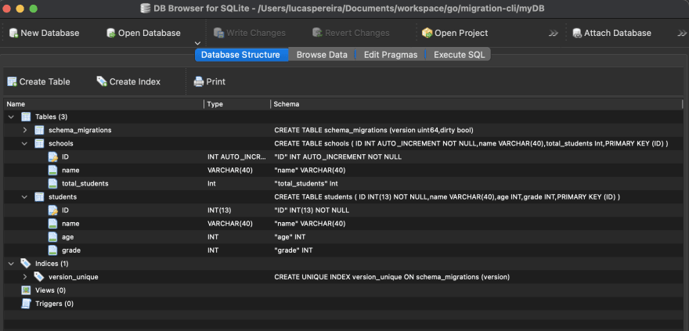Click the version_unique index icon

point(40,277)
